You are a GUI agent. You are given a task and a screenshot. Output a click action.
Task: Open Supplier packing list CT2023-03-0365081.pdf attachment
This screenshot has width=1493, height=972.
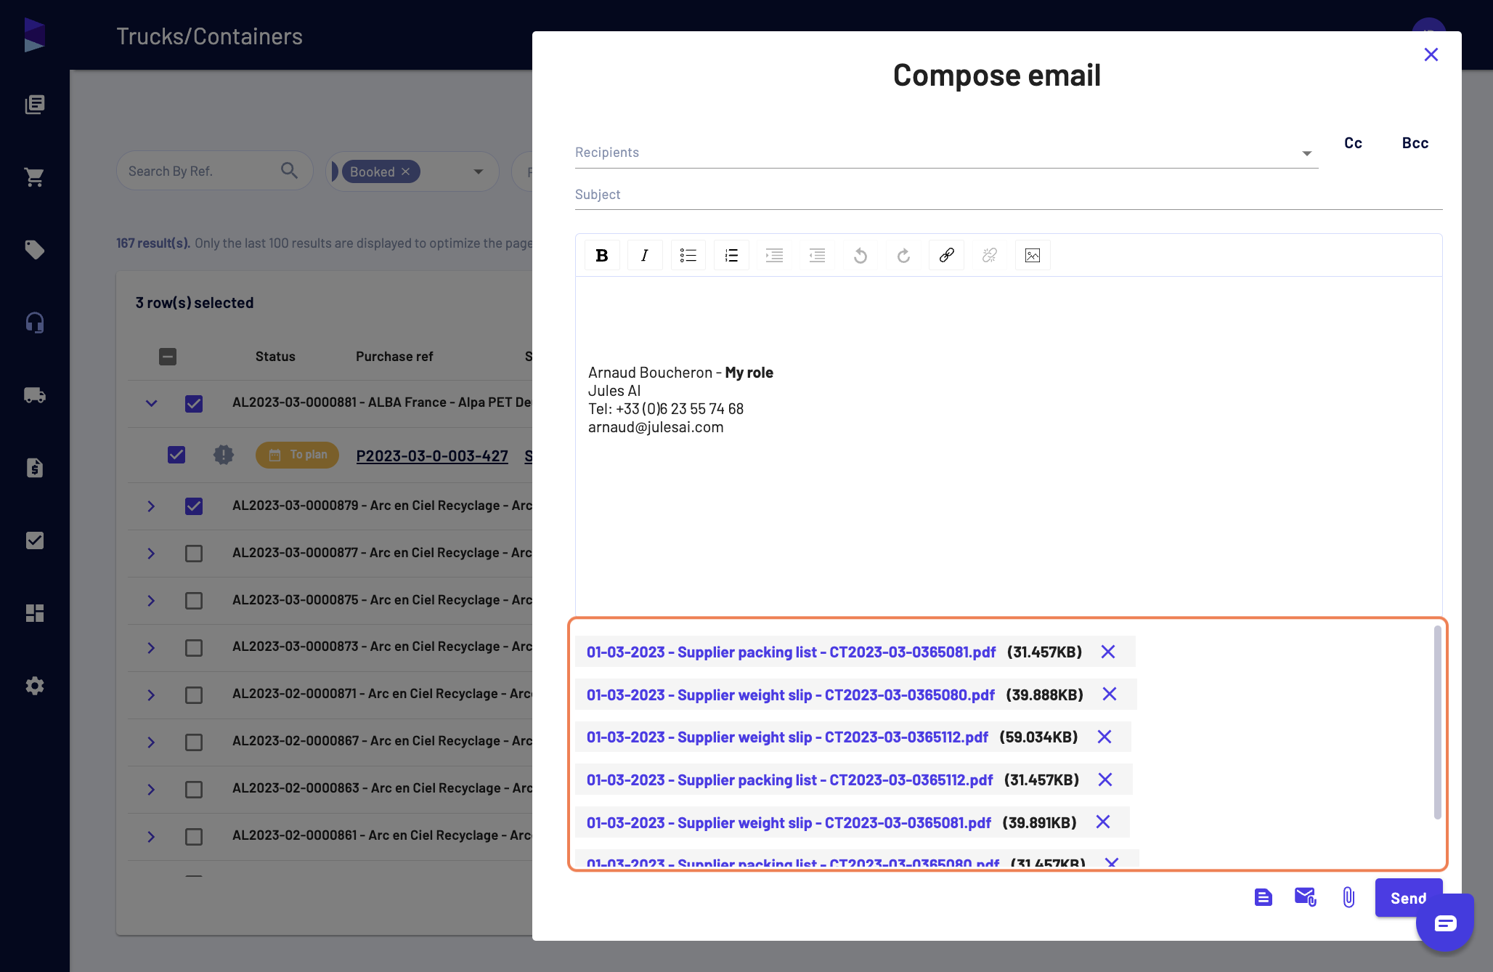[x=791, y=652]
